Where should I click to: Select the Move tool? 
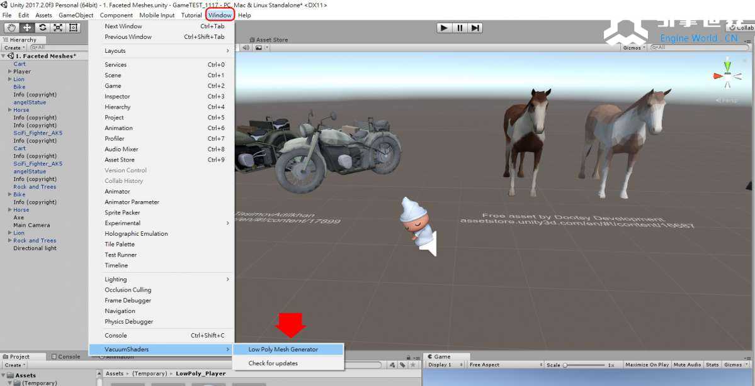tap(27, 28)
